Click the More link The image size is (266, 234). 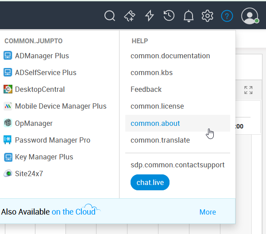click(x=208, y=212)
